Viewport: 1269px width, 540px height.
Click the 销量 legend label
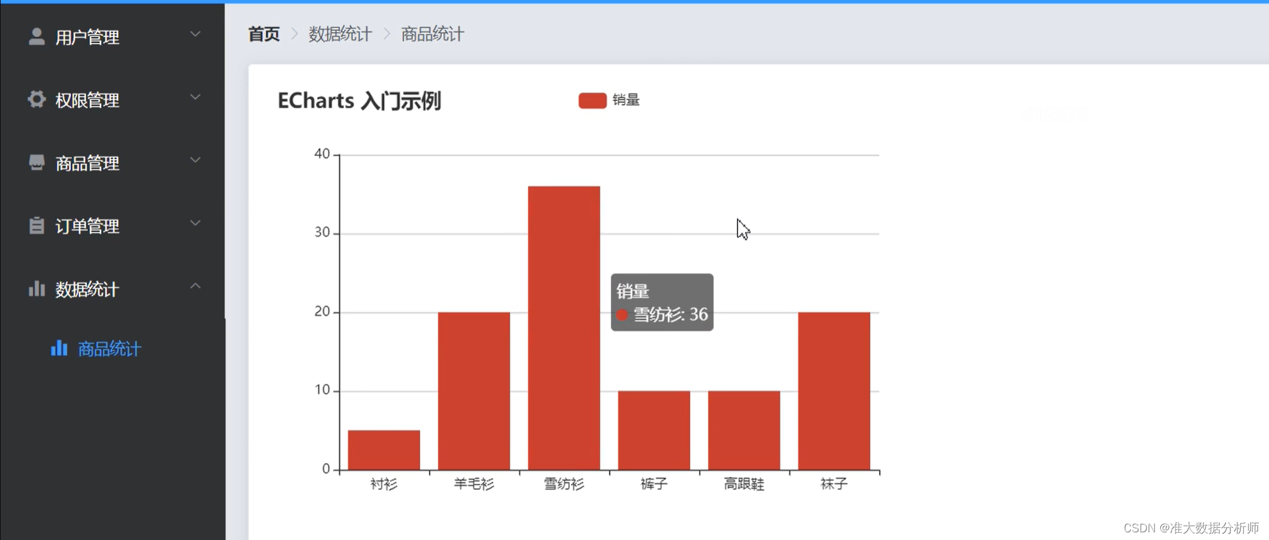(x=626, y=100)
